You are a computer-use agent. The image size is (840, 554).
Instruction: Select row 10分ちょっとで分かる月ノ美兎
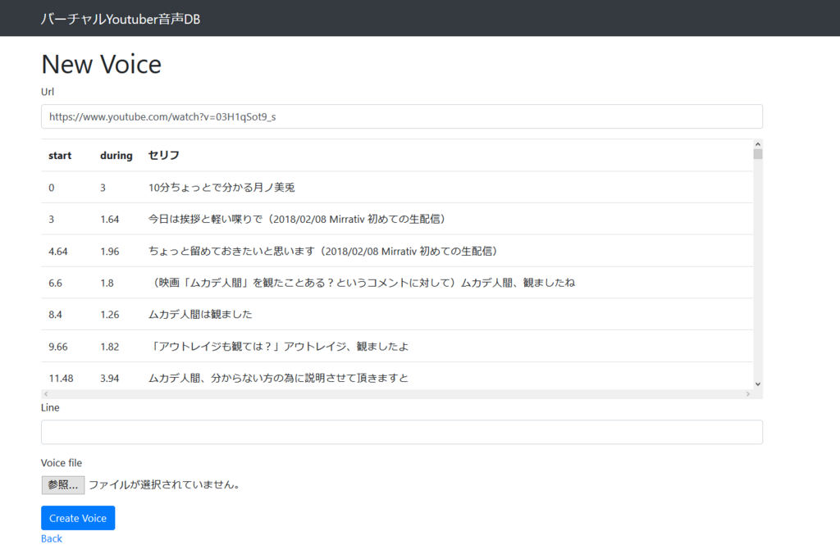397,188
